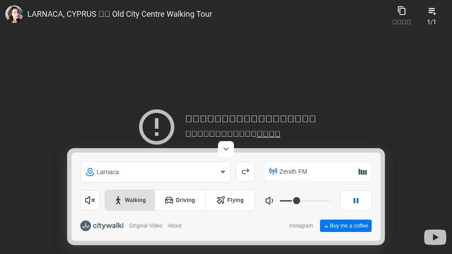Select the Walking mode tab
452x254 pixels.
[x=130, y=200]
